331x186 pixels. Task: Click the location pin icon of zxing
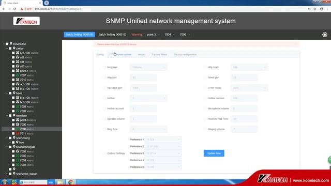click(x=14, y=48)
